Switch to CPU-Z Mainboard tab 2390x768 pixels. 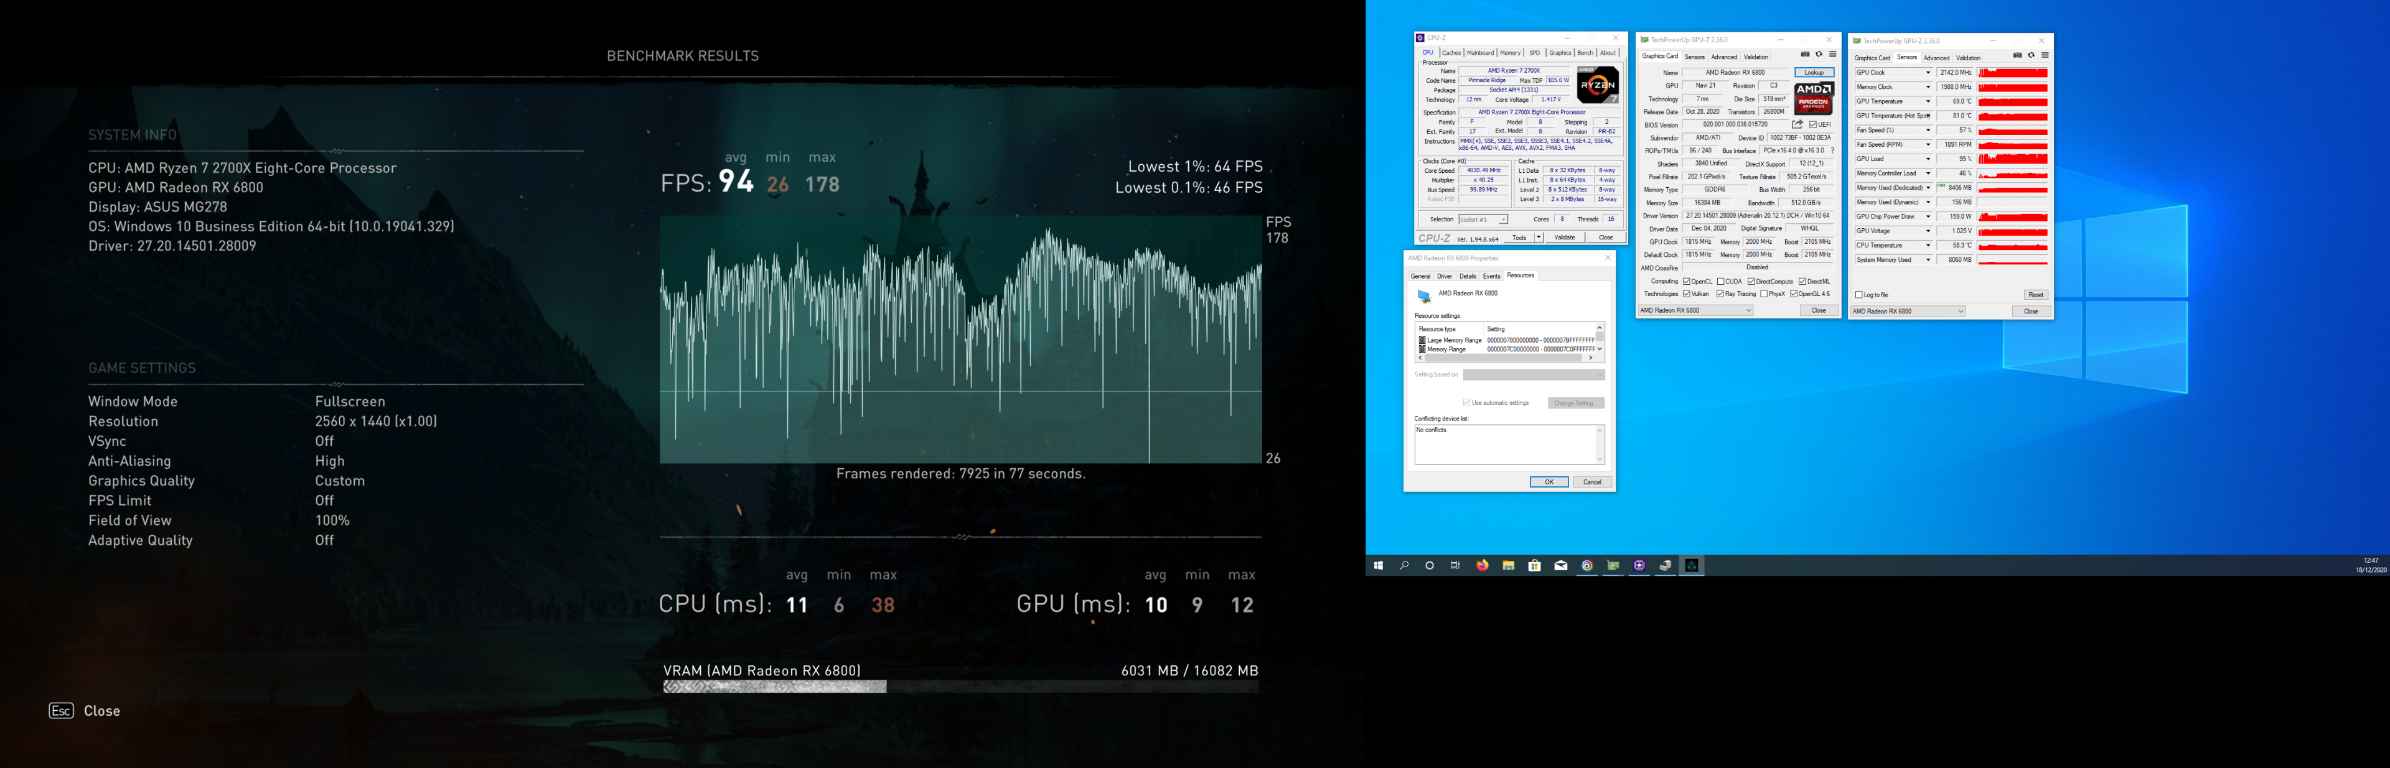click(1480, 53)
